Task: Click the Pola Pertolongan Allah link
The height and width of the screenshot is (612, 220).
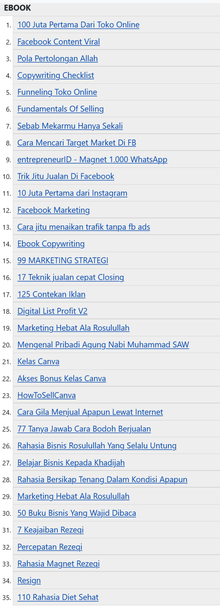Action: (x=57, y=58)
